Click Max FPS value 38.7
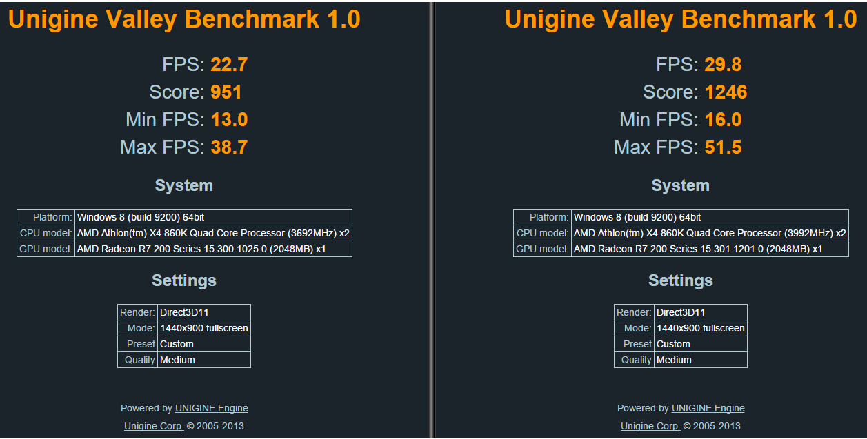The image size is (867, 439). click(229, 147)
